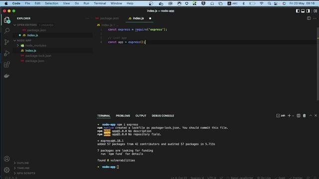Image resolution: width=319 pixels, height=179 pixels.
Task: Toggle primary side bar visibility
Action: pos(298,11)
